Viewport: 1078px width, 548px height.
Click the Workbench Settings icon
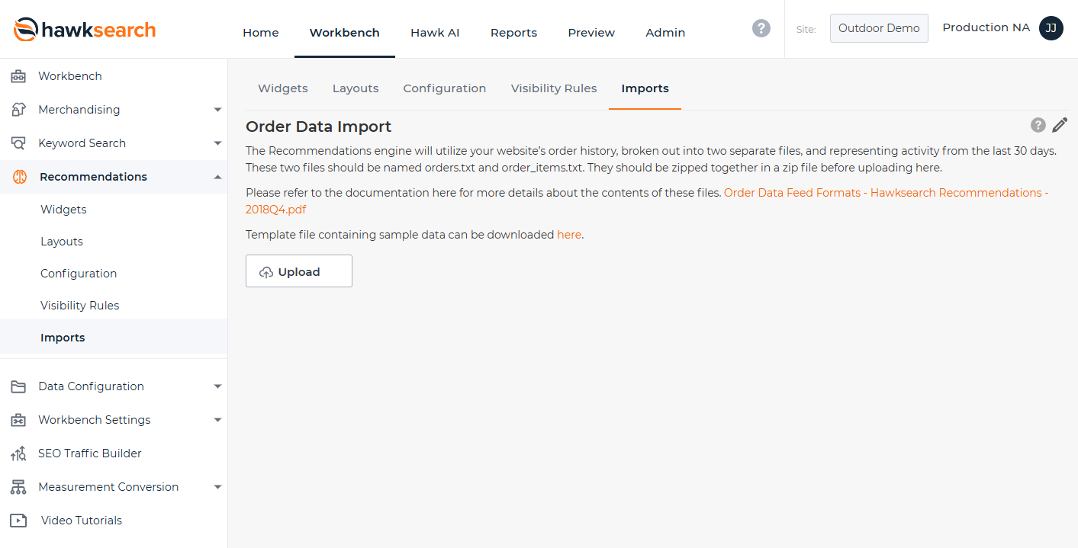pos(18,420)
